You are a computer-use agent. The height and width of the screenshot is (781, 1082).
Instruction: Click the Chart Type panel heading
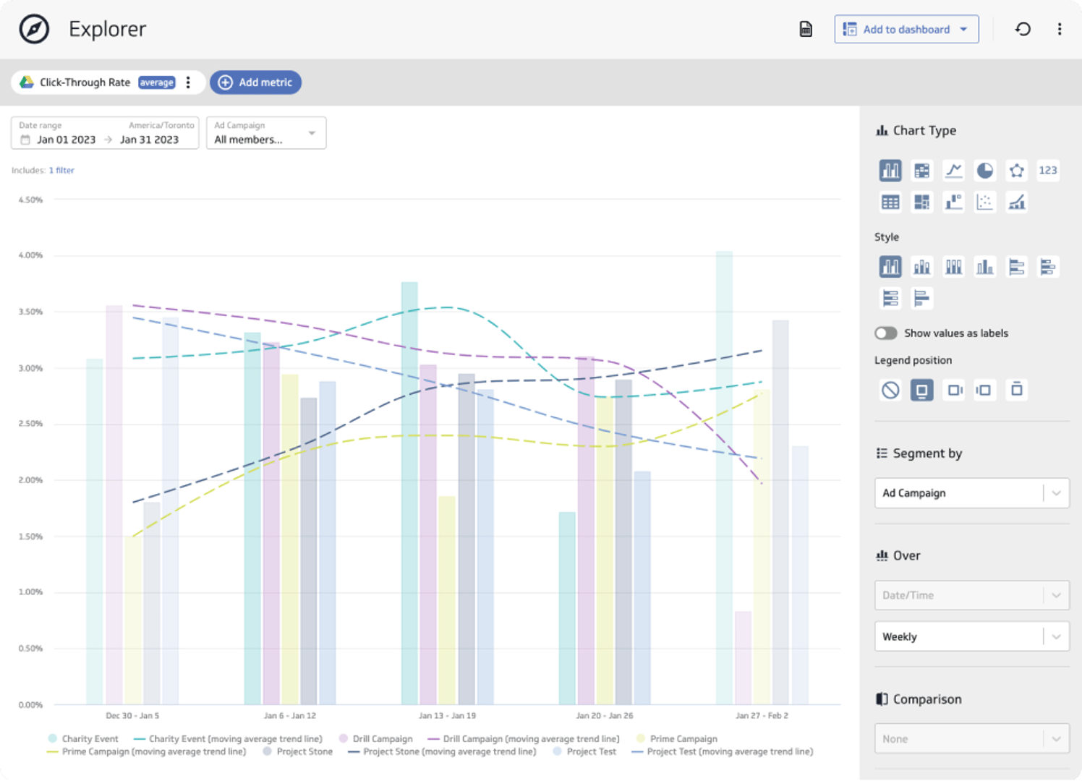click(916, 131)
